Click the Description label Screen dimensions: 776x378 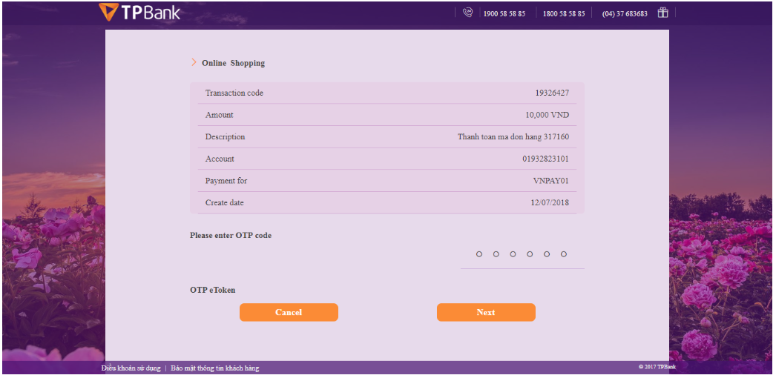pos(226,137)
